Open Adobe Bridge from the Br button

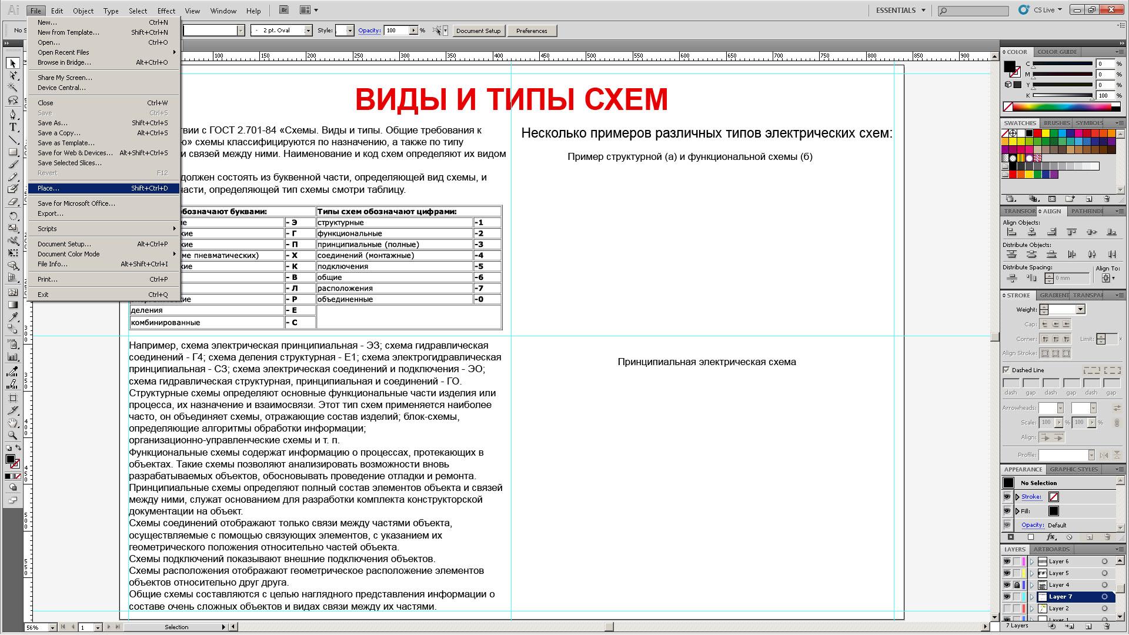pos(284,10)
